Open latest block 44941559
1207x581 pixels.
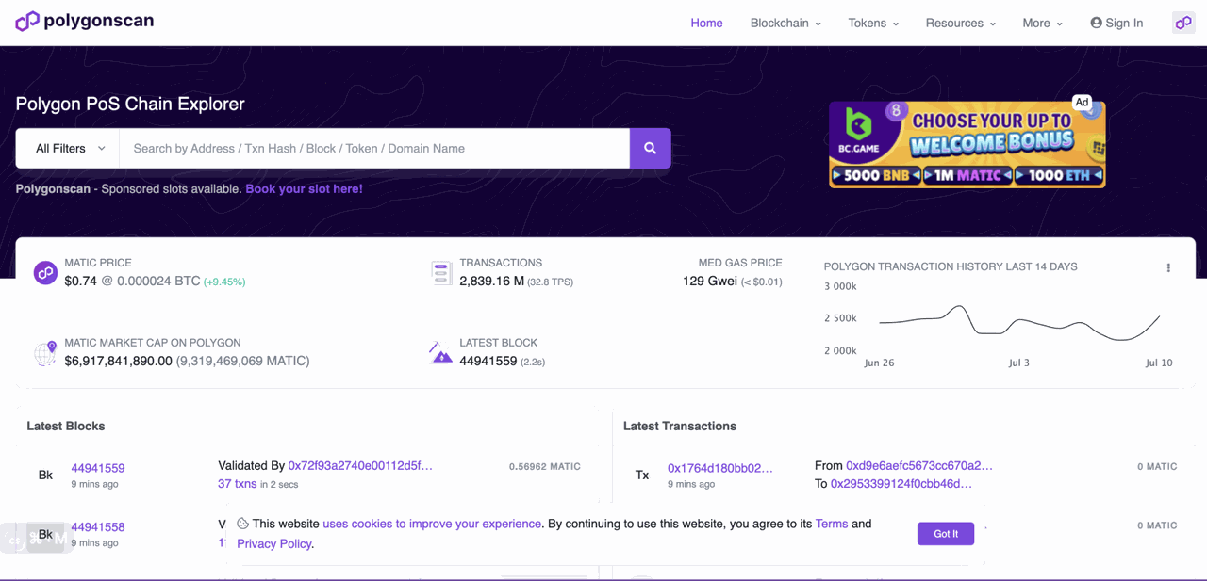click(x=98, y=467)
